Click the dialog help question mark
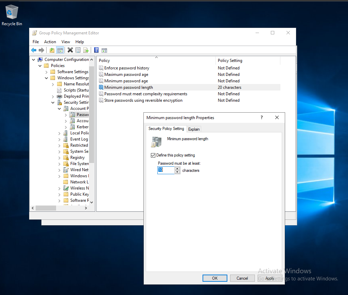Viewport: 348px width, 295px height. pos(262,117)
